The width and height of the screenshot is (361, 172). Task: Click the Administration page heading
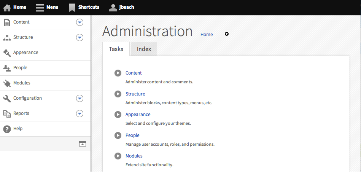click(x=147, y=31)
